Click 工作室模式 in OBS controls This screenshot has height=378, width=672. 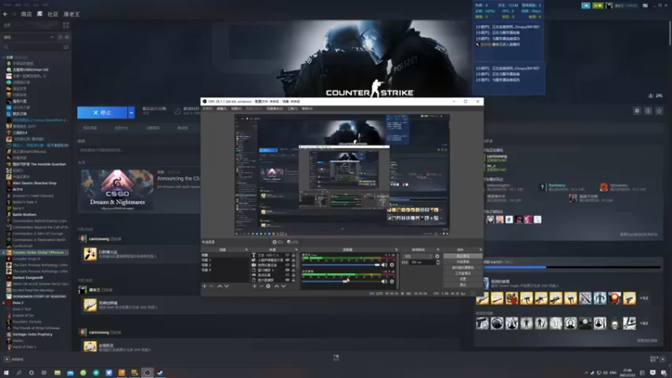[463, 273]
